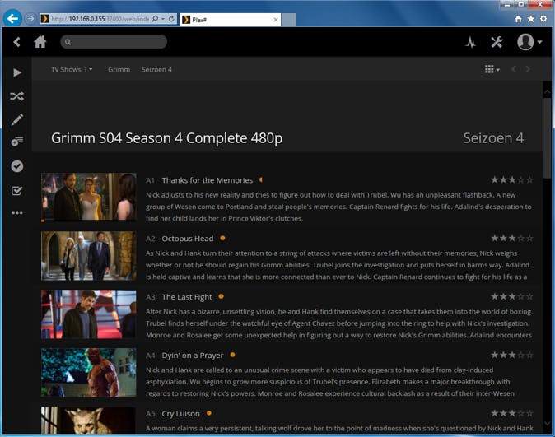The height and width of the screenshot is (437, 555).
Task: Go back with Plex back chevron
Action: click(16, 42)
